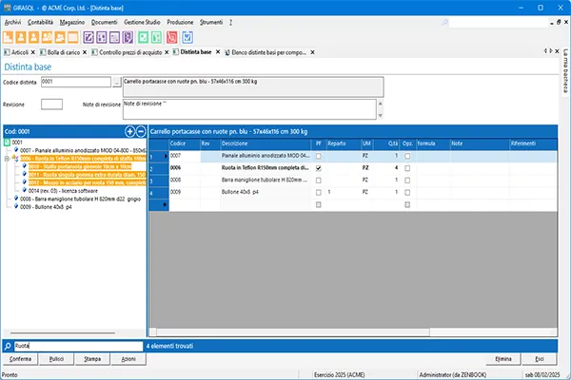This screenshot has height=380, width=571.
Task: Click the 0001 root node icon in tree
Action: tap(7, 142)
